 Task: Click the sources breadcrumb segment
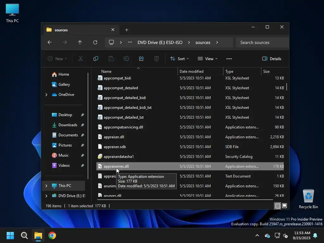(203, 42)
